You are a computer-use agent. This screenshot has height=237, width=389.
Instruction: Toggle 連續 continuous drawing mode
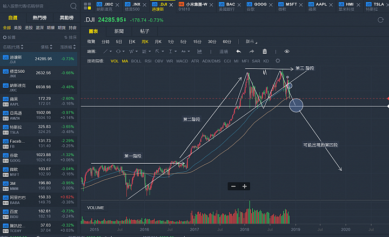224,52
